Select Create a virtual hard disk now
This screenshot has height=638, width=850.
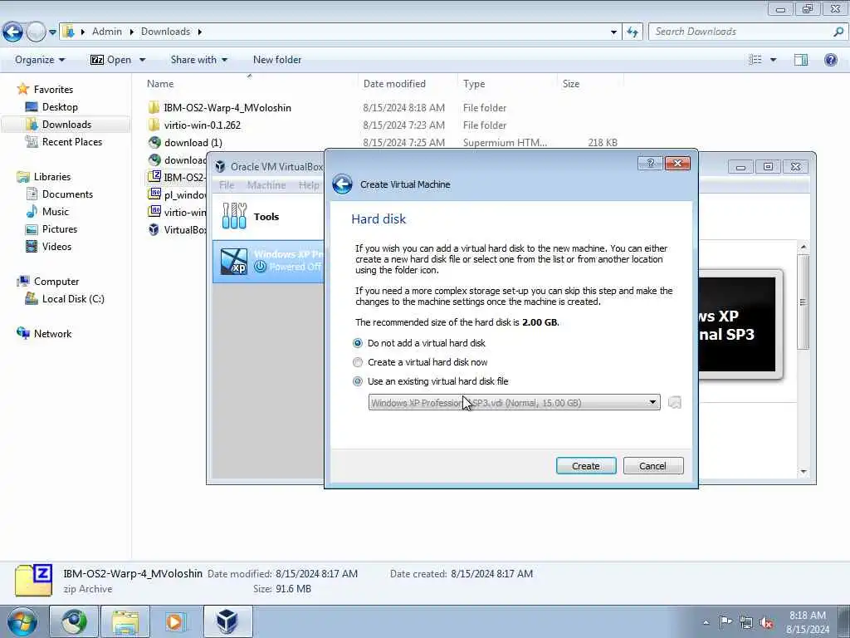click(420, 362)
